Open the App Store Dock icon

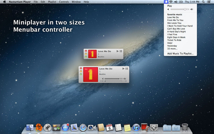click(65, 128)
